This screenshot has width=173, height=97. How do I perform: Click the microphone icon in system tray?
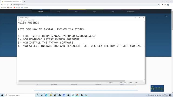click(151, 95)
